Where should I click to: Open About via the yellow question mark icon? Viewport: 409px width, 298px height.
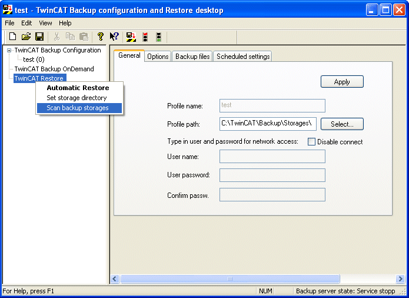point(101,37)
